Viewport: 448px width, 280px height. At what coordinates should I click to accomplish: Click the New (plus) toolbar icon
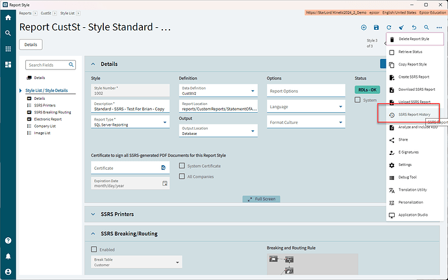pyautogui.click(x=364, y=27)
